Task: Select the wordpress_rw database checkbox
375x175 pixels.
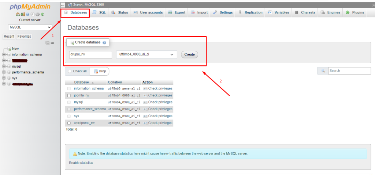Action: point(69,123)
